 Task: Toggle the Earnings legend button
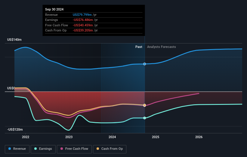point(43,149)
